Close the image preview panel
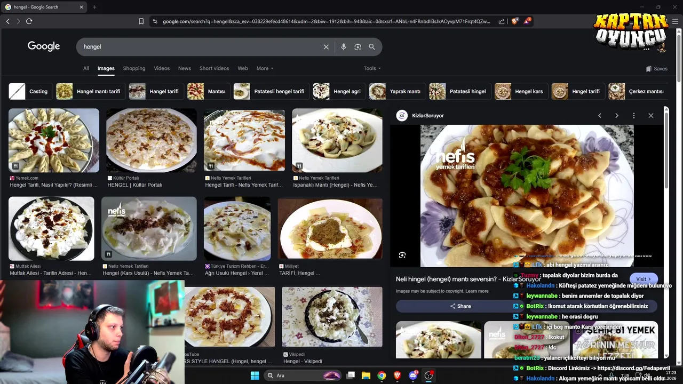Image resolution: width=683 pixels, height=384 pixels. tap(651, 116)
